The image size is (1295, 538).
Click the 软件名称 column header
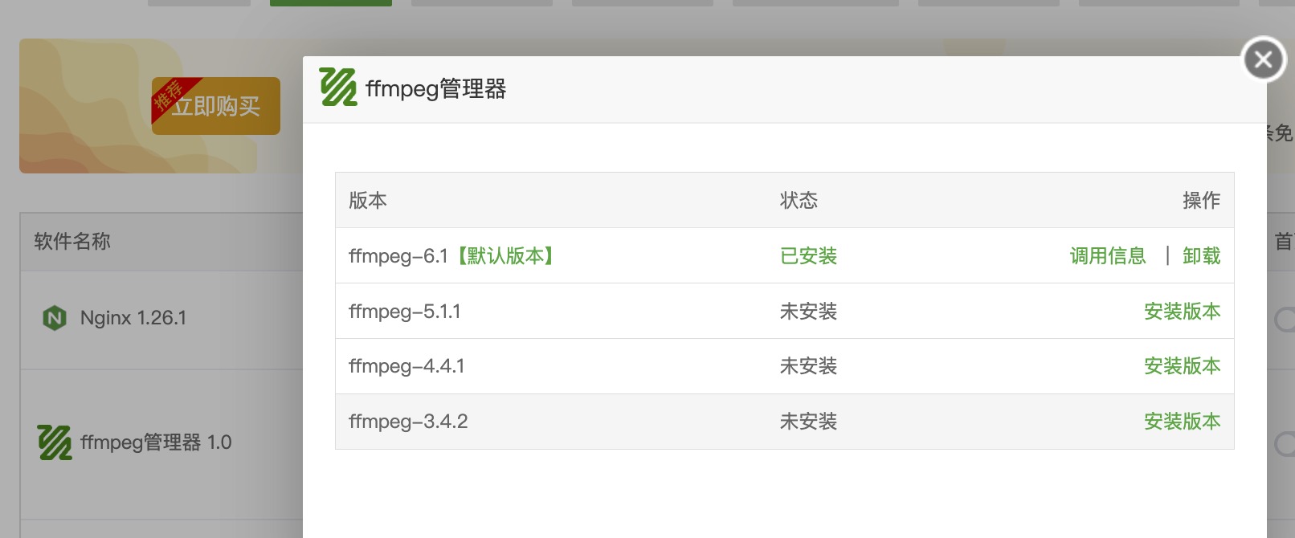click(x=72, y=242)
